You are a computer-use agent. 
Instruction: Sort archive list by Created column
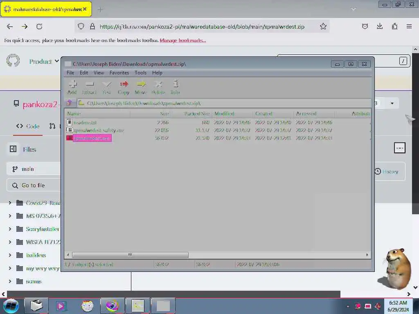coord(273,114)
